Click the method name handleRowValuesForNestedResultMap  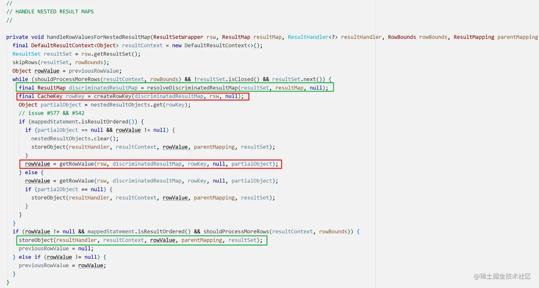coord(99,37)
